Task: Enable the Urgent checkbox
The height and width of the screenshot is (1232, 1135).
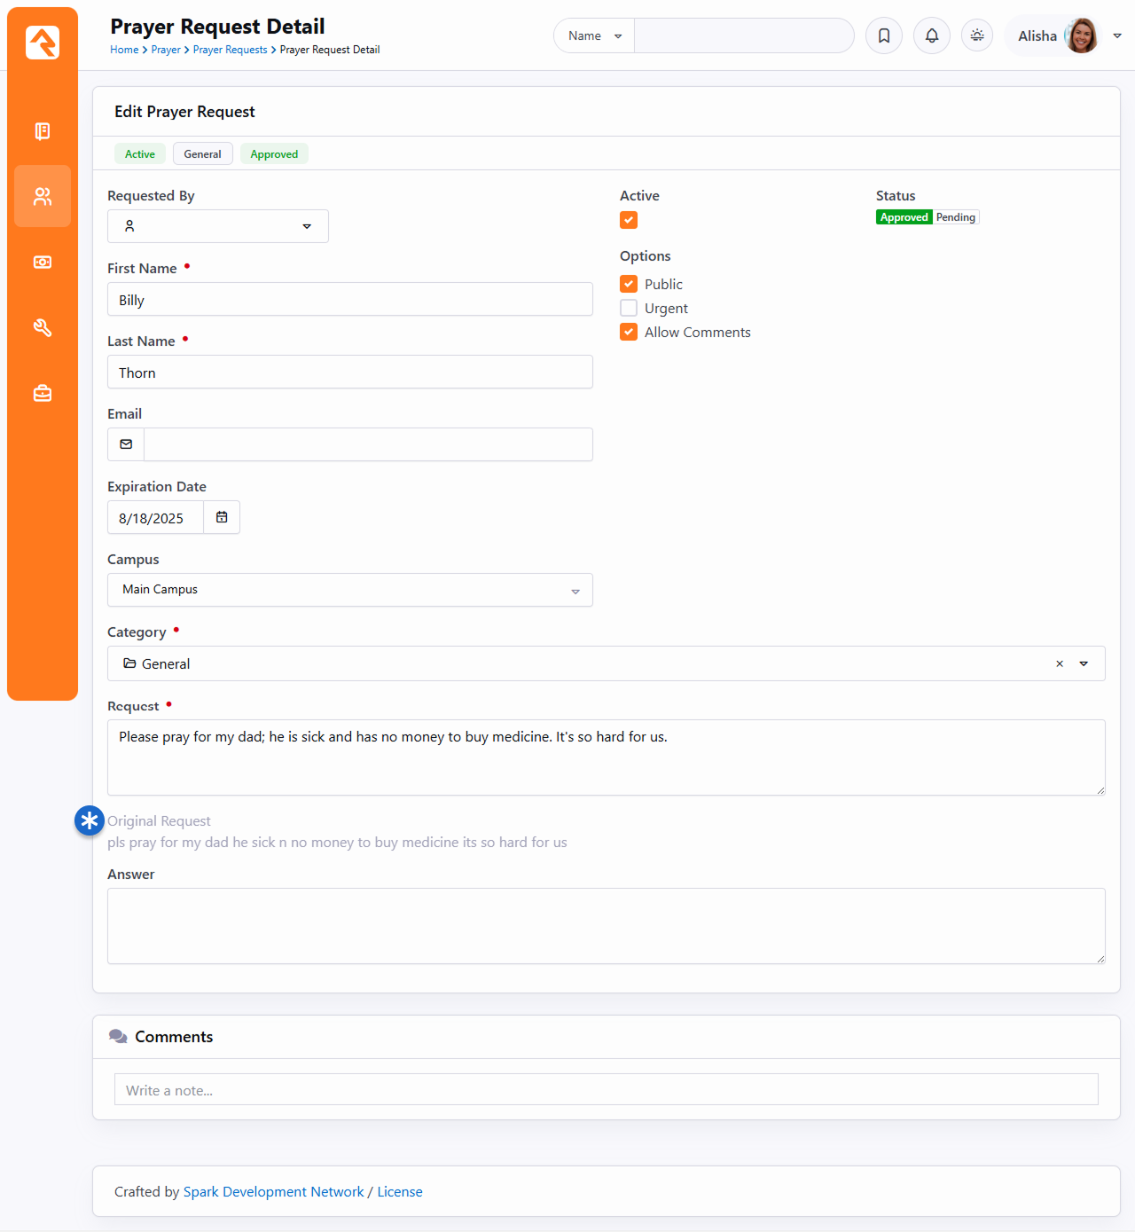Action: [629, 308]
